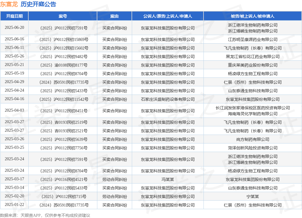Click defendant 江苏明圣康源药业有限公司
Viewport: 302px width, 218px height.
tap(253, 40)
